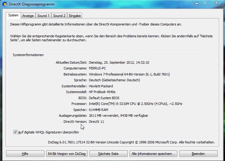Image resolution: width=225 pixels, height=161 pixels.
Task: Click the DirectX-Version label
Action: pyautogui.click(x=75, y=122)
